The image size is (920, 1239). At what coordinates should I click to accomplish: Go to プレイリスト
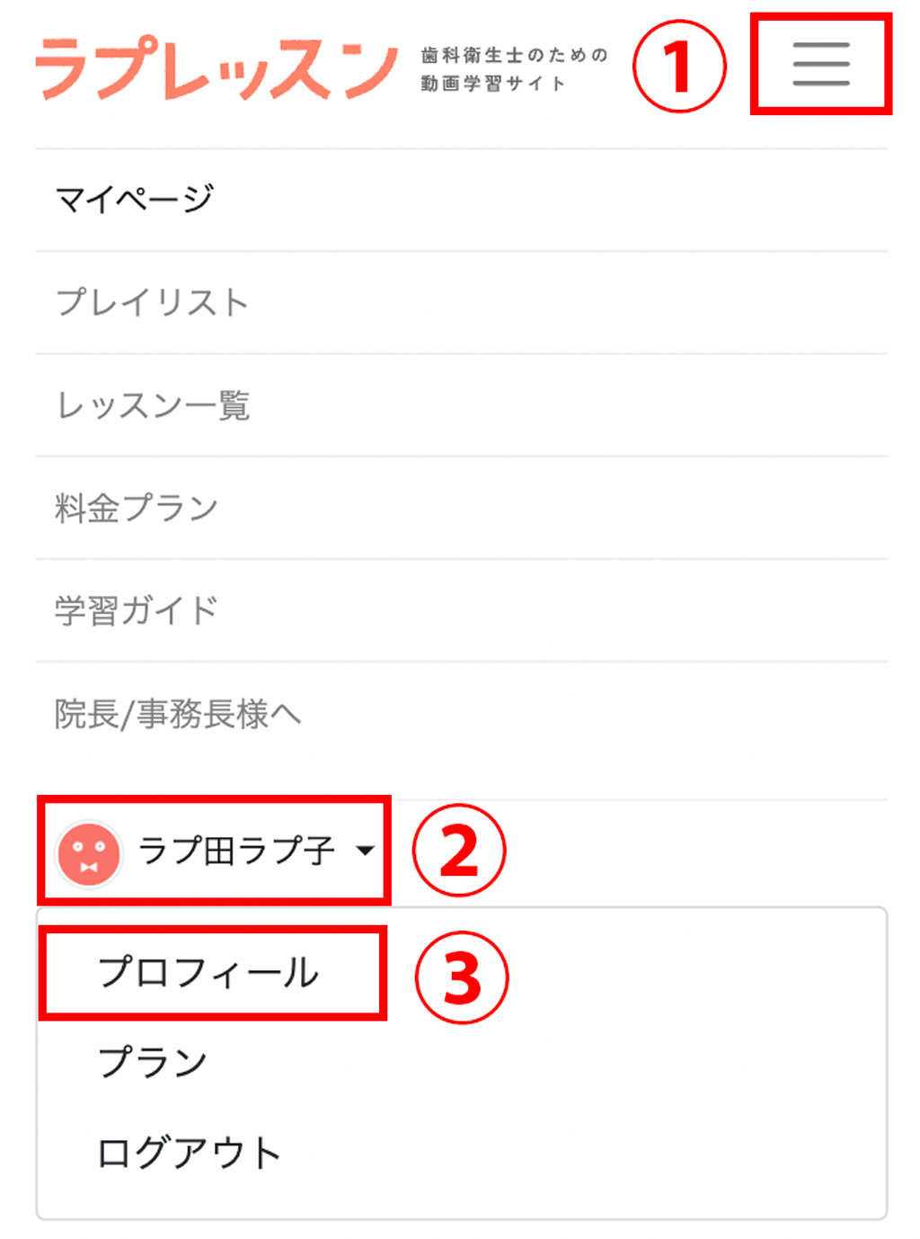[152, 302]
